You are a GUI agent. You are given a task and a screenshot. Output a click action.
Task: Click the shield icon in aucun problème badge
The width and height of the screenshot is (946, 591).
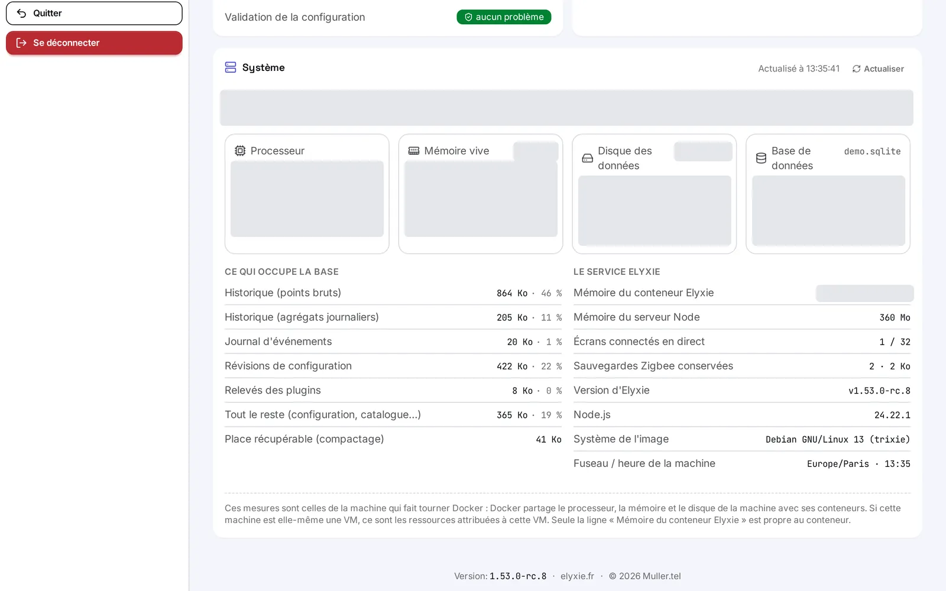468,17
